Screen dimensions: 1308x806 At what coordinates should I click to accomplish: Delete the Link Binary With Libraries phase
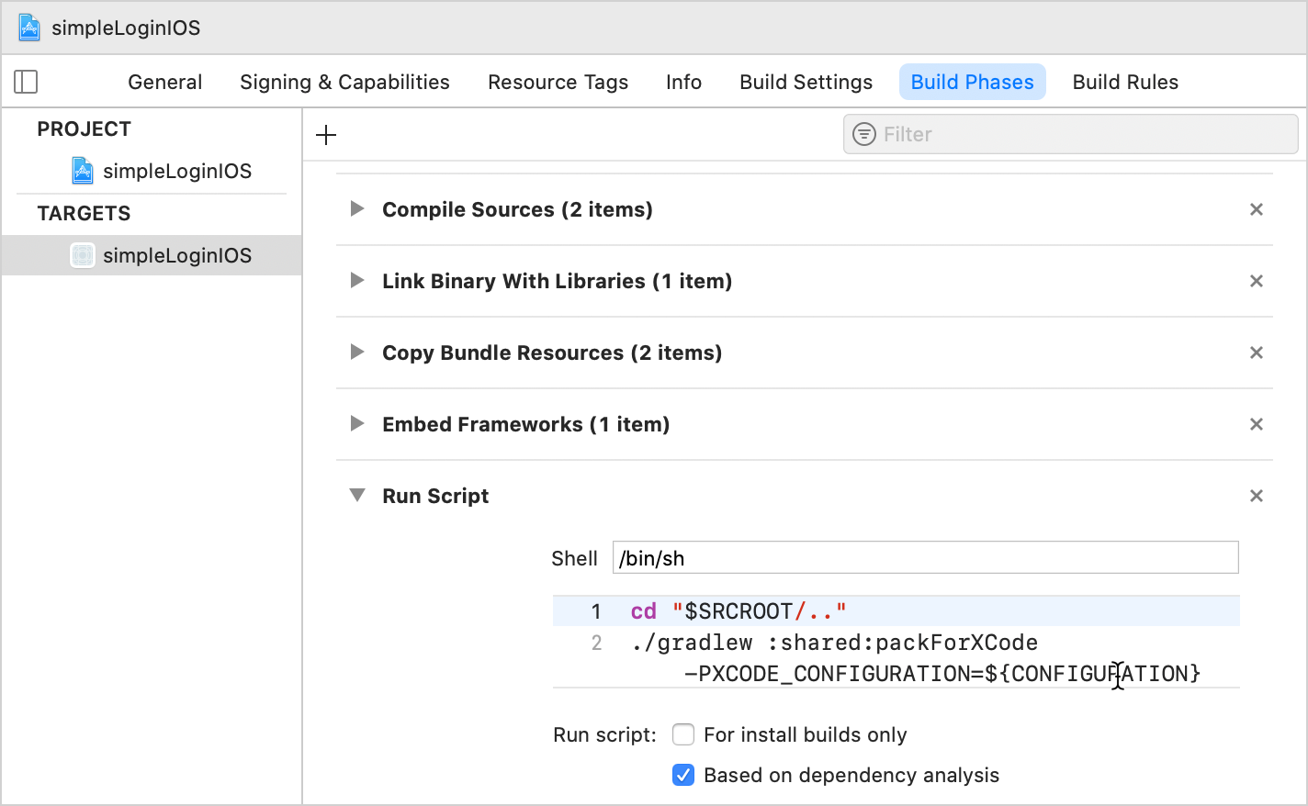[x=1257, y=281]
